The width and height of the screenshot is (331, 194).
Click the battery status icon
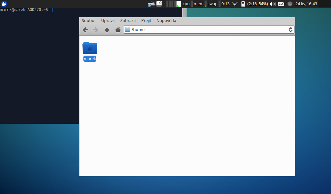coord(243,4)
